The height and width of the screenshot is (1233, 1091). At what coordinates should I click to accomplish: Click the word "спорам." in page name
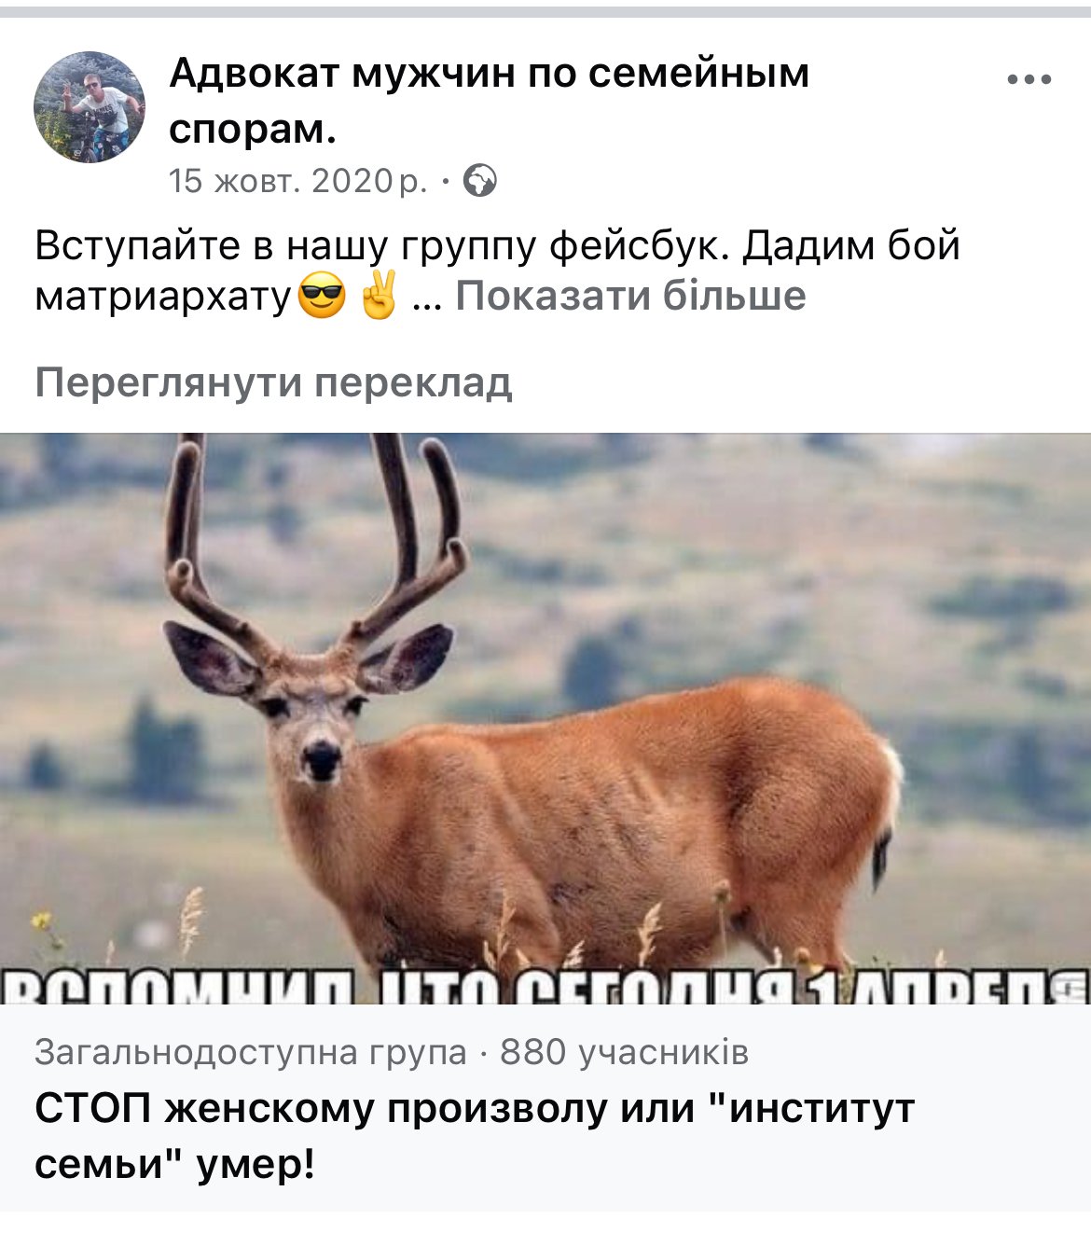pyautogui.click(x=253, y=130)
